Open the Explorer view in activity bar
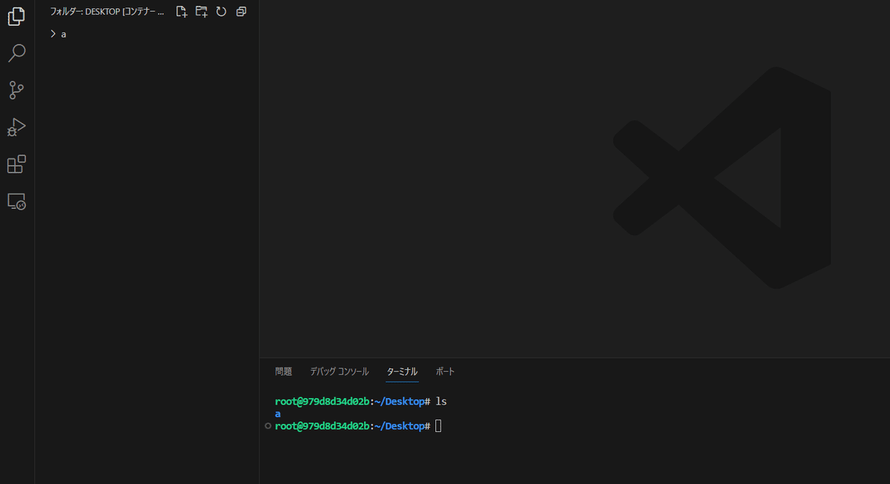890x484 pixels. click(x=16, y=16)
